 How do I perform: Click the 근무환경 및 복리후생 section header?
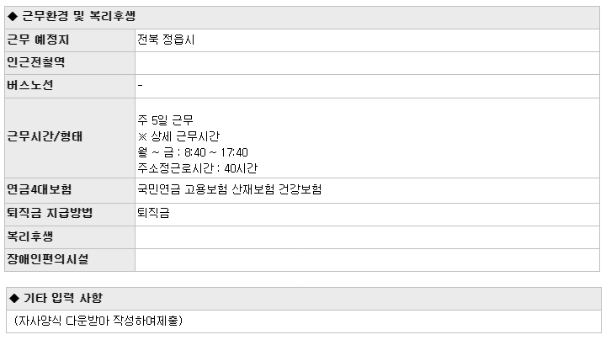coord(302,18)
